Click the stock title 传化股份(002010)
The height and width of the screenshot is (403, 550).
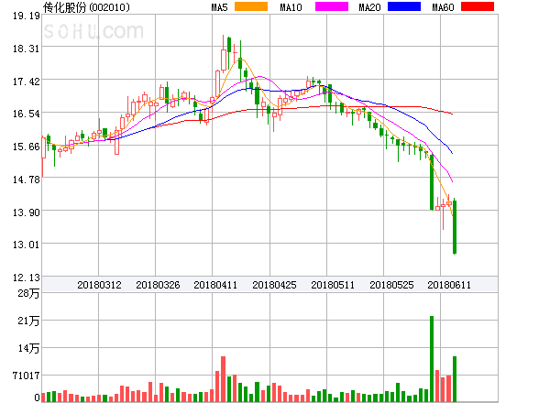point(86,7)
